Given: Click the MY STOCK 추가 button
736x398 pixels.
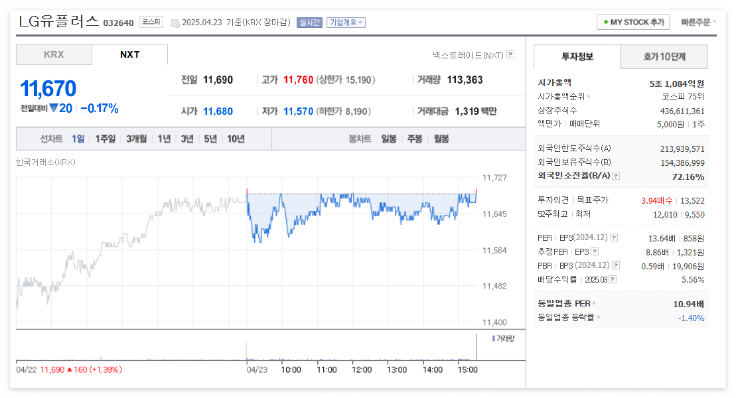Looking at the screenshot, I should [633, 21].
